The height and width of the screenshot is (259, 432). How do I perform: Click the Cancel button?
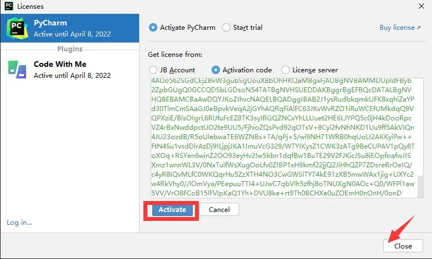tap(219, 210)
